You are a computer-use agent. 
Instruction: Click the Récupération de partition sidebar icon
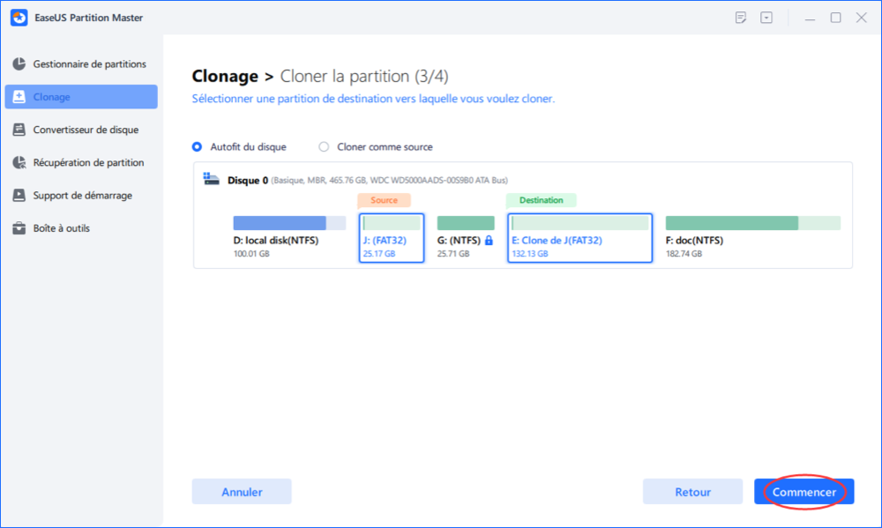coord(19,163)
